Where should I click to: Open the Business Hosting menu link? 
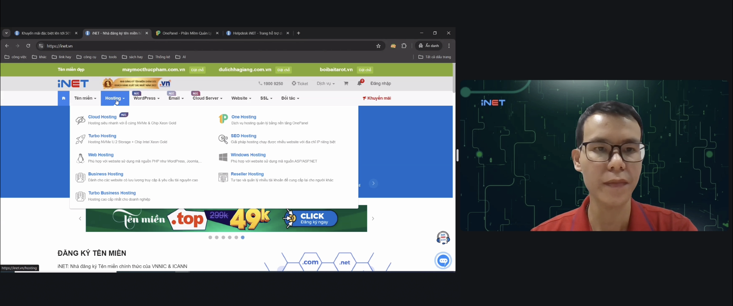pyautogui.click(x=106, y=174)
